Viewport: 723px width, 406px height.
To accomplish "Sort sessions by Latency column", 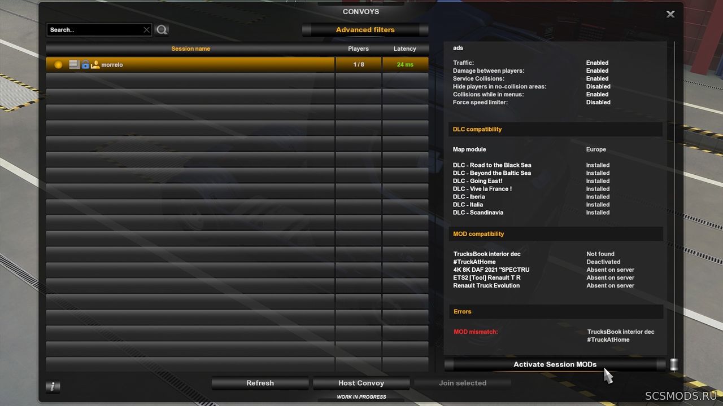I will pyautogui.click(x=405, y=49).
